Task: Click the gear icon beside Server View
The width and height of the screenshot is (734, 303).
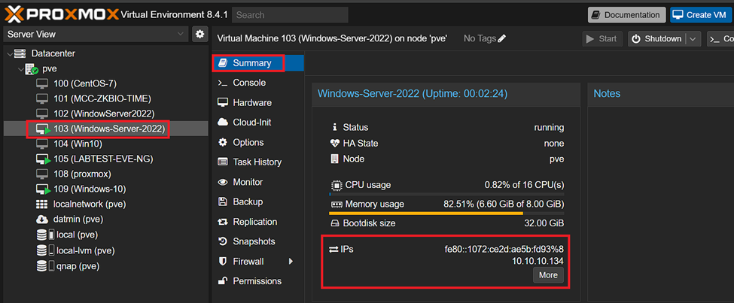Action: pyautogui.click(x=199, y=34)
